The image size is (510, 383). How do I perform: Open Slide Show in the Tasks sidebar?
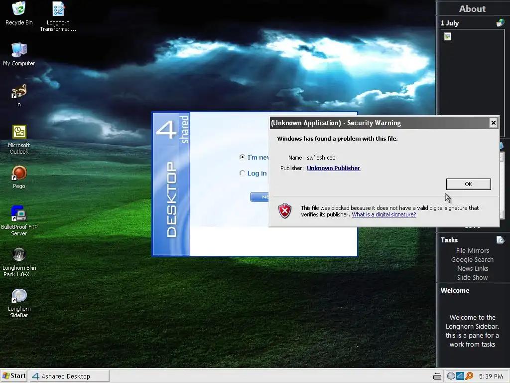pyautogui.click(x=472, y=277)
